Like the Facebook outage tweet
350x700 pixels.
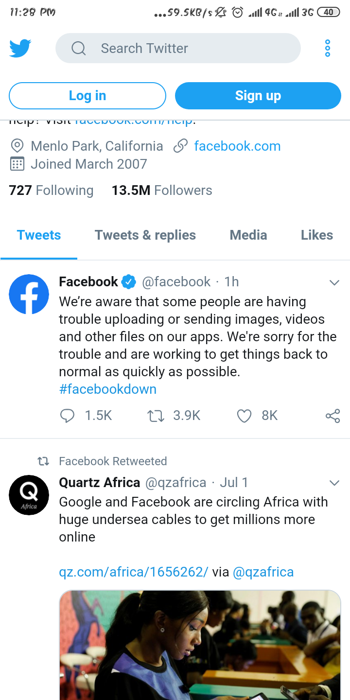[x=244, y=416]
